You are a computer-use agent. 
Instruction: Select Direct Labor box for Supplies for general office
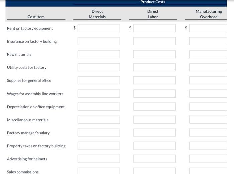[x=154, y=80]
